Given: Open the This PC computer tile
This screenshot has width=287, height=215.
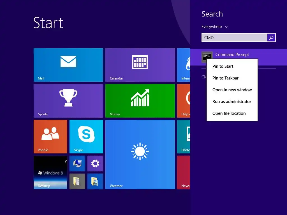Looking at the screenshot, I should [77, 163].
